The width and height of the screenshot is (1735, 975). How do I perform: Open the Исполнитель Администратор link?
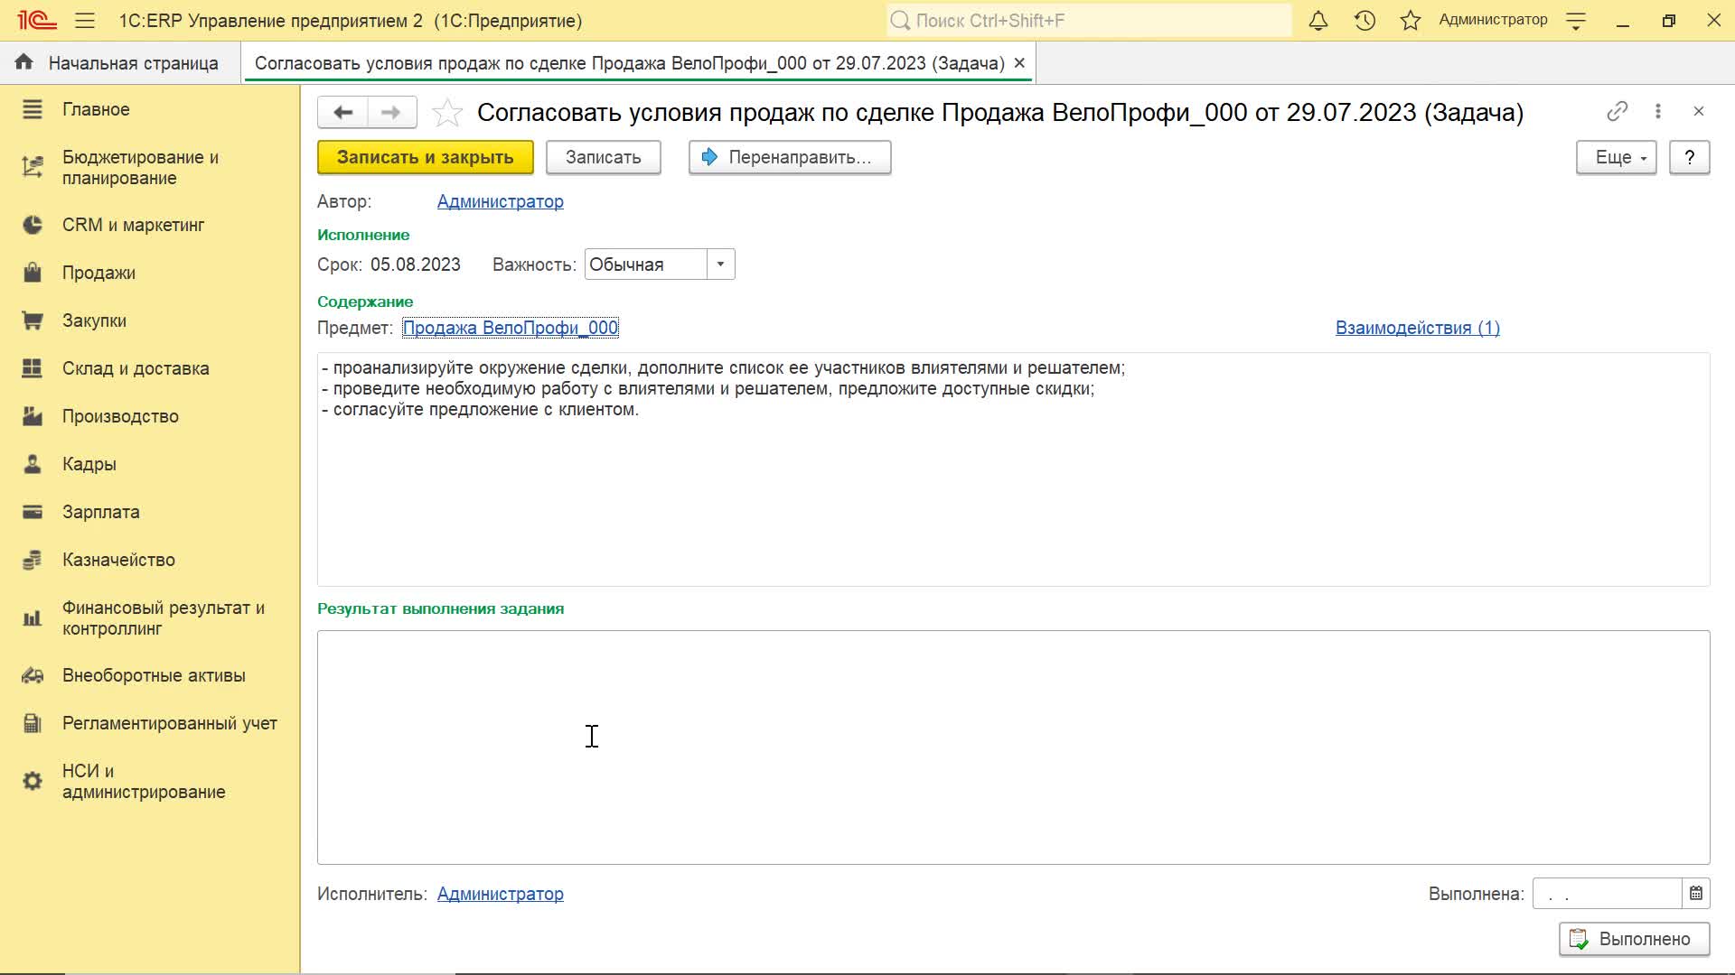coord(501,894)
